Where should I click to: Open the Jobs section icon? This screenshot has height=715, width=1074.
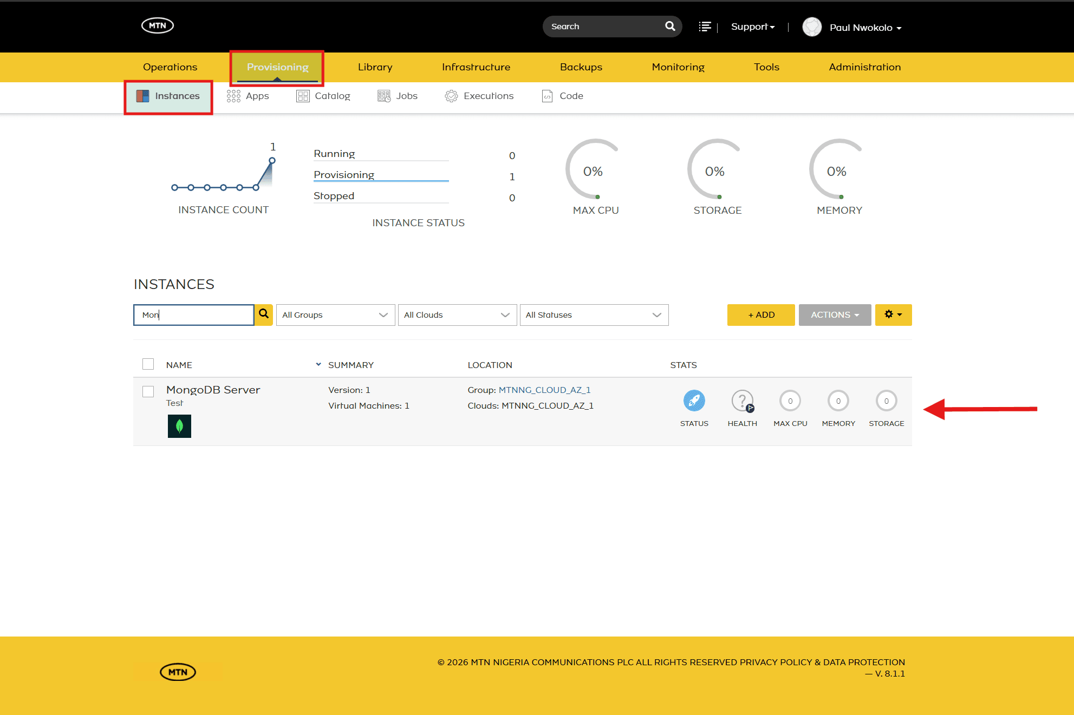click(384, 96)
